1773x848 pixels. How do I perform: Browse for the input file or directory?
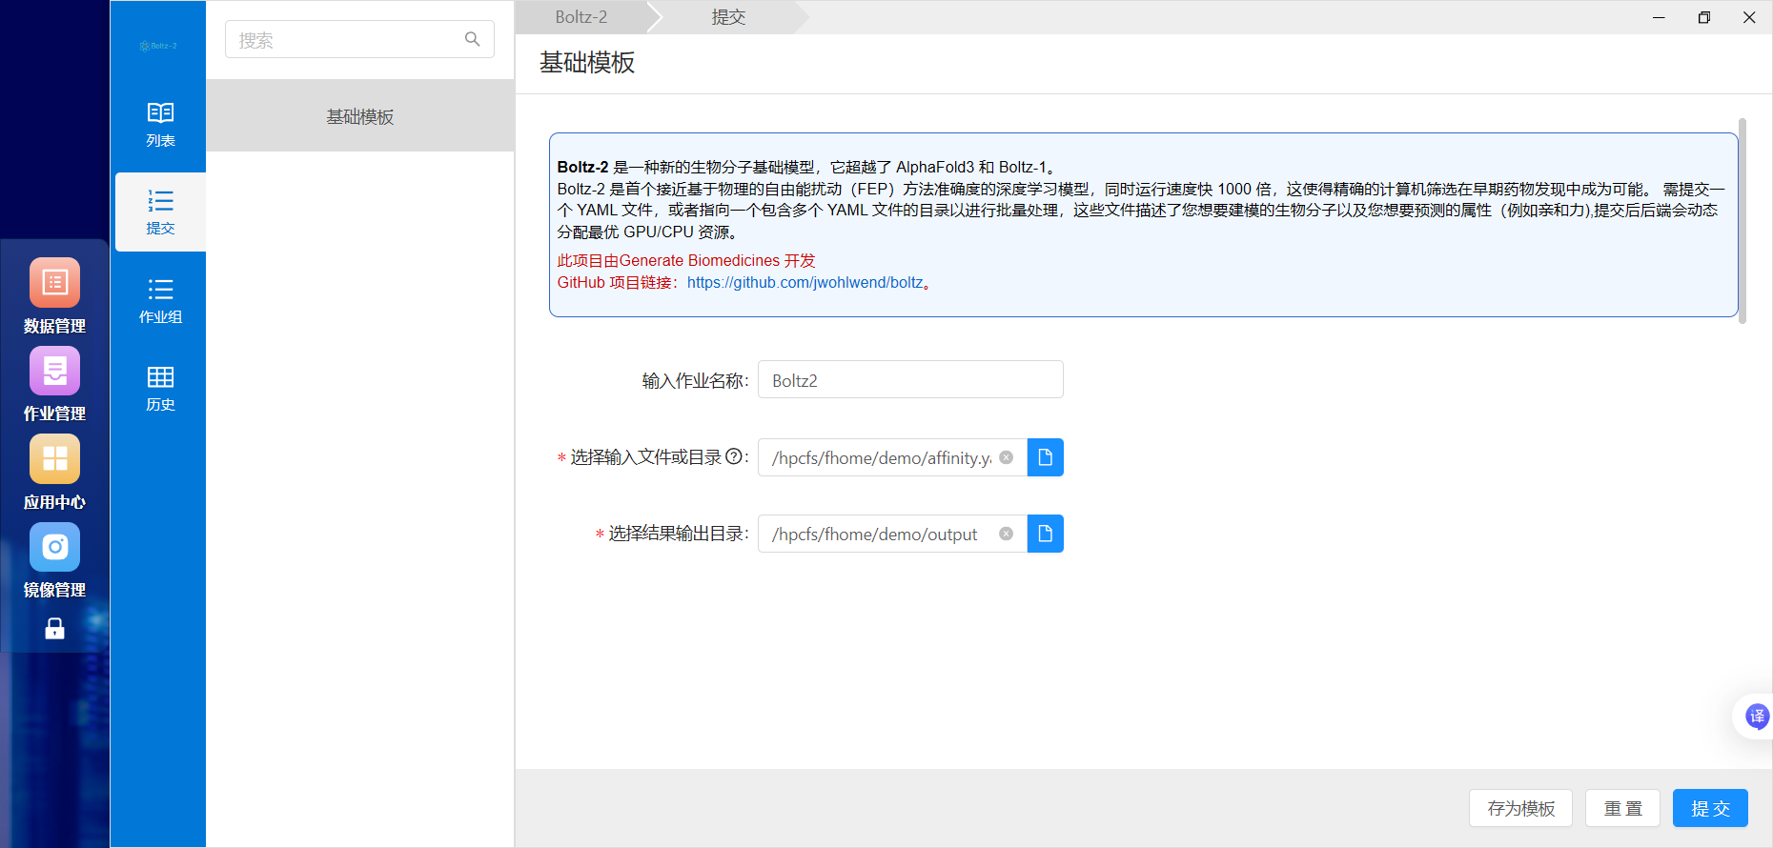(x=1045, y=457)
